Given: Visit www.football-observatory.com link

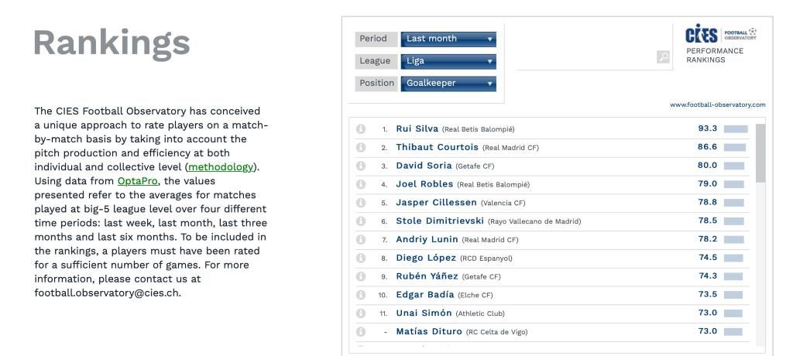Looking at the screenshot, I should [x=719, y=104].
